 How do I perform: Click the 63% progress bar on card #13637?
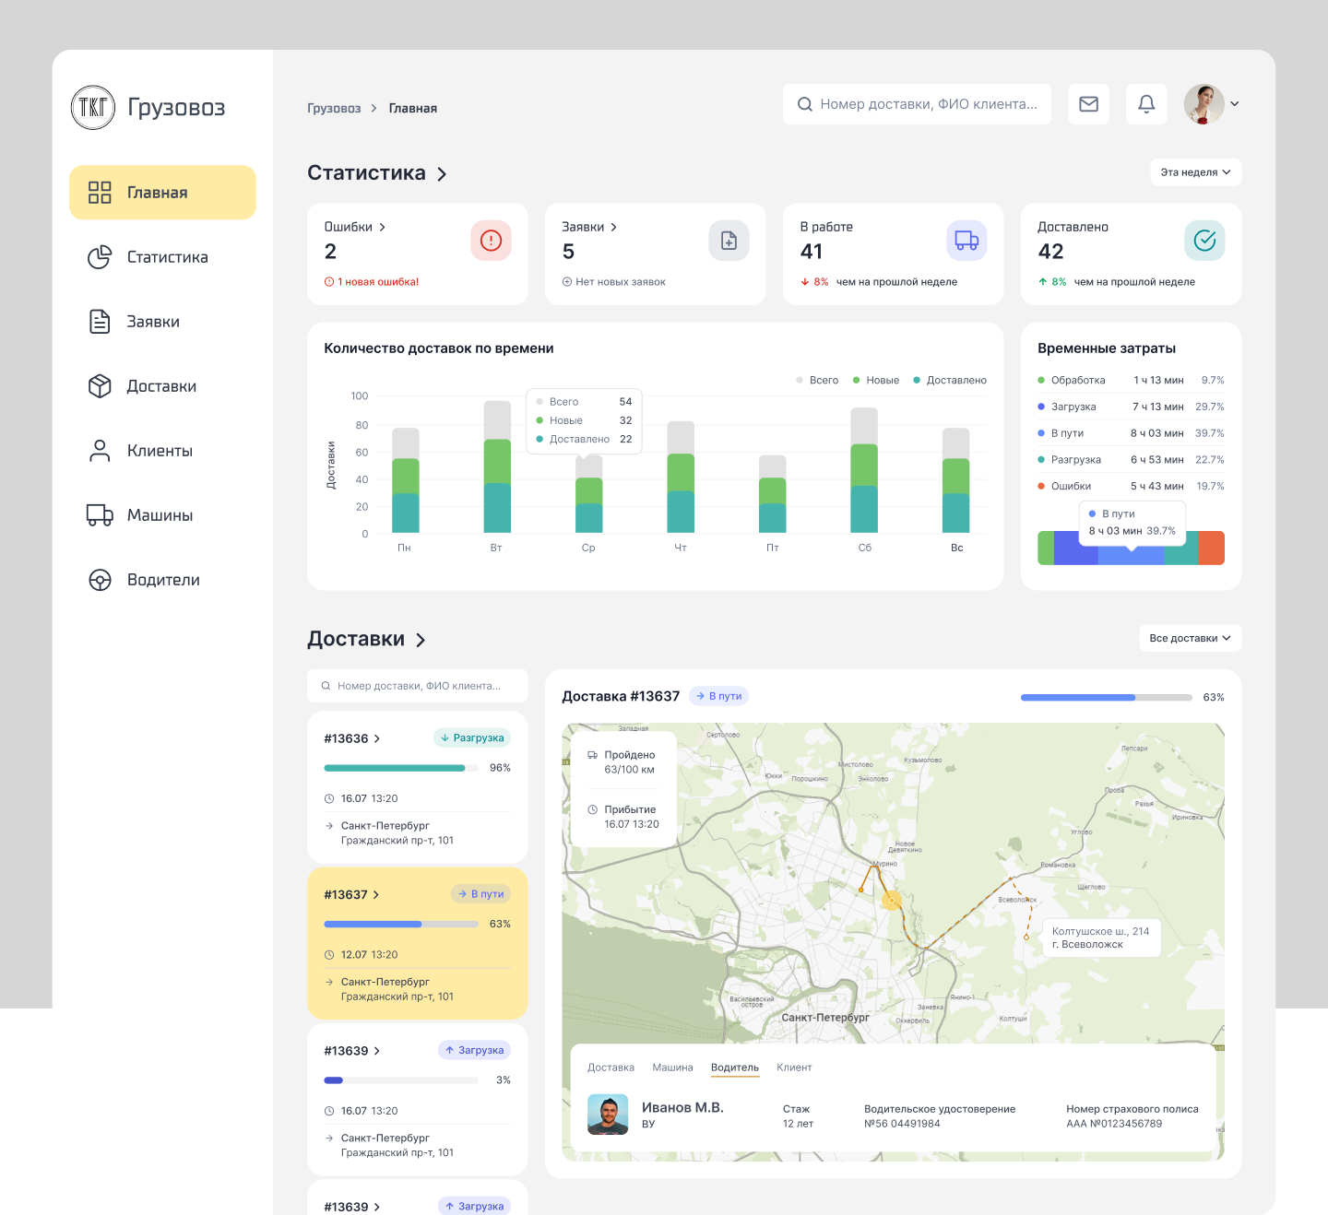[x=401, y=924]
